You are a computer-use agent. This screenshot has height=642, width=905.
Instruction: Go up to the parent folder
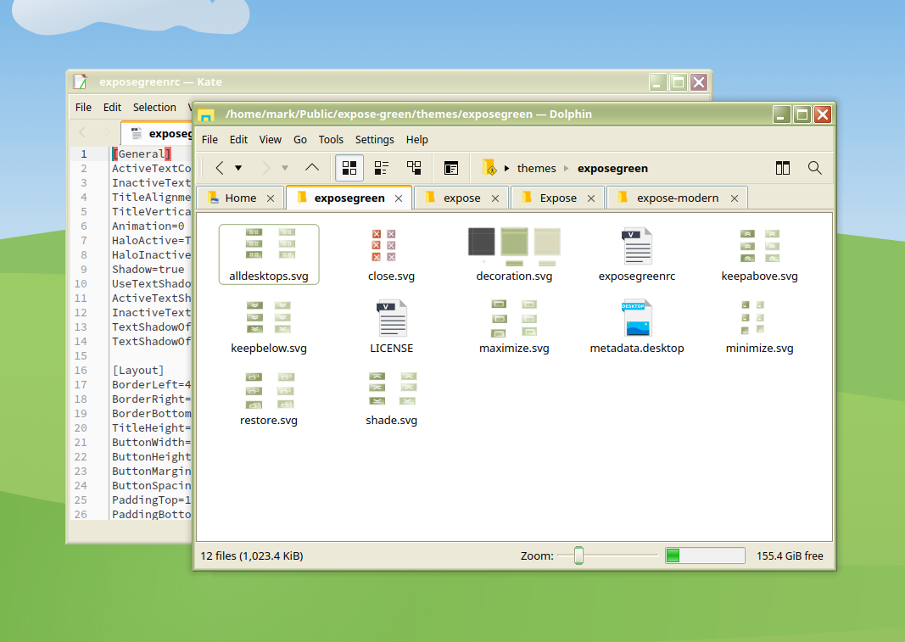(311, 168)
